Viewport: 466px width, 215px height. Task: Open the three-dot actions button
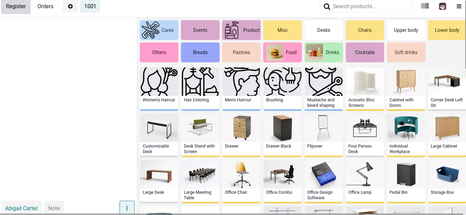click(x=127, y=208)
